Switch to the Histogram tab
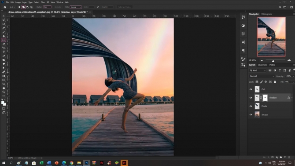The height and width of the screenshot is (166, 295). [266, 14]
